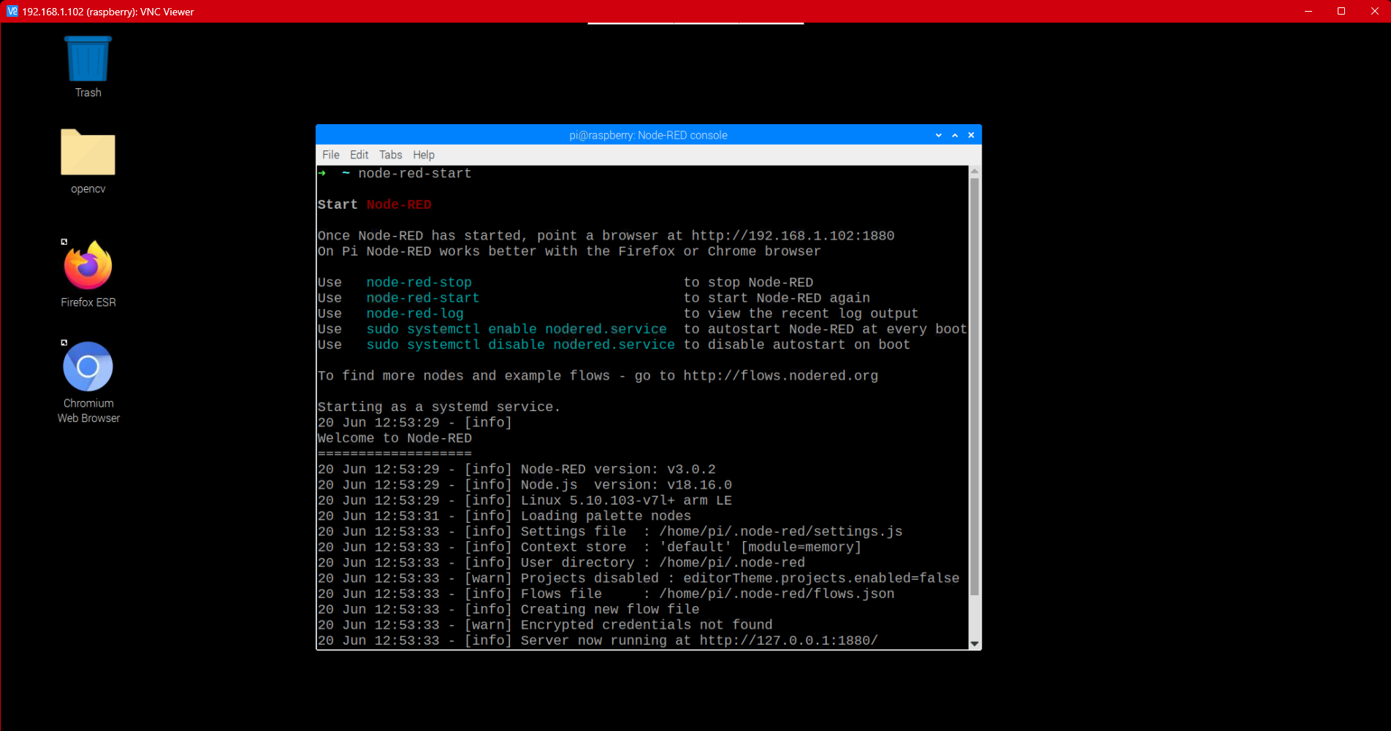Select the opencv folder icon
Image resolution: width=1391 pixels, height=731 pixels.
88,153
